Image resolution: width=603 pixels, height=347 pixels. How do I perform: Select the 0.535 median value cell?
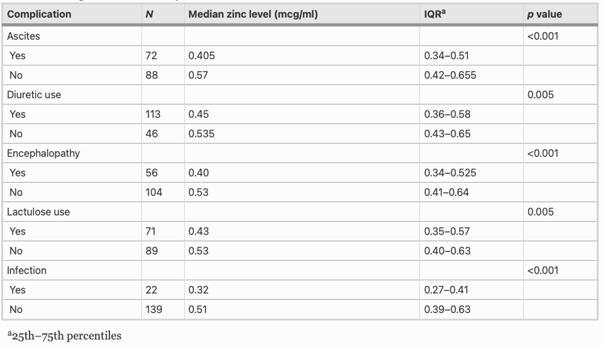pyautogui.click(x=201, y=134)
